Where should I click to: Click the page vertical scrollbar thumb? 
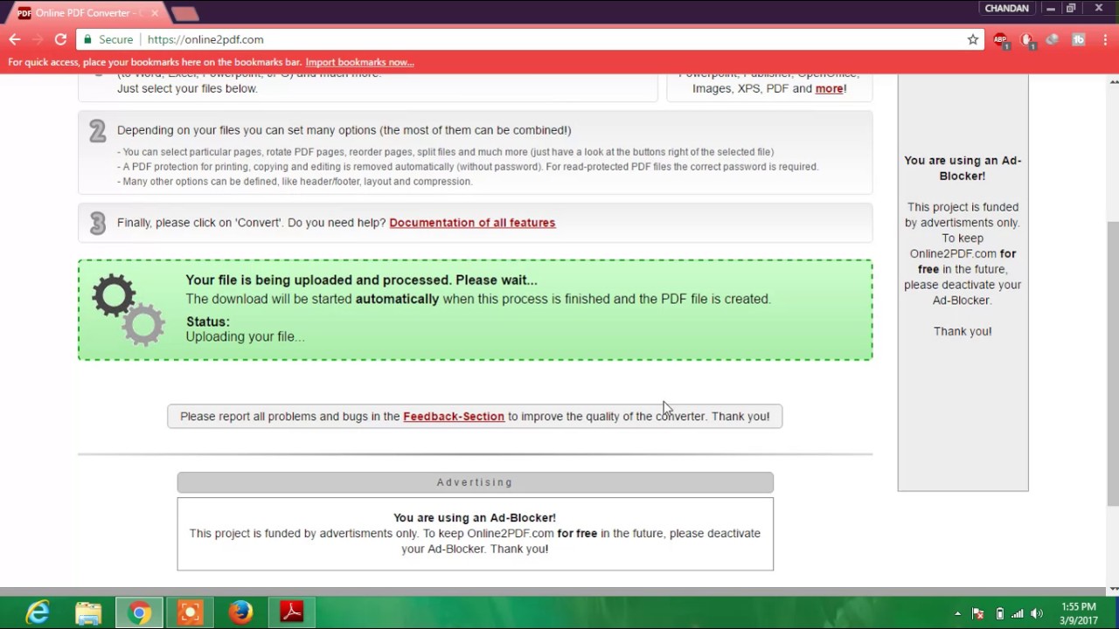(x=1113, y=363)
